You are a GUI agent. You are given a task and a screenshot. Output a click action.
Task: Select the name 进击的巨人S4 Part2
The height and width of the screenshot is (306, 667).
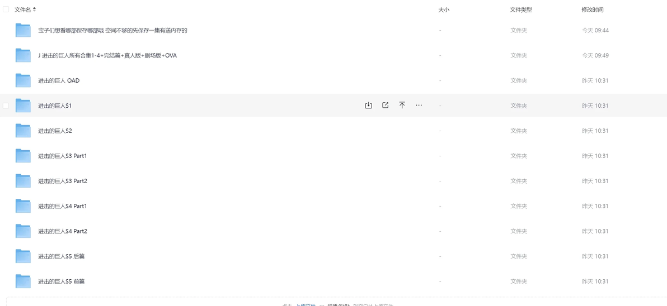tap(63, 231)
